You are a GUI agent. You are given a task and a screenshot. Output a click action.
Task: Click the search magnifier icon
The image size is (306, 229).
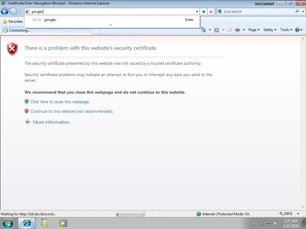[x=297, y=12]
